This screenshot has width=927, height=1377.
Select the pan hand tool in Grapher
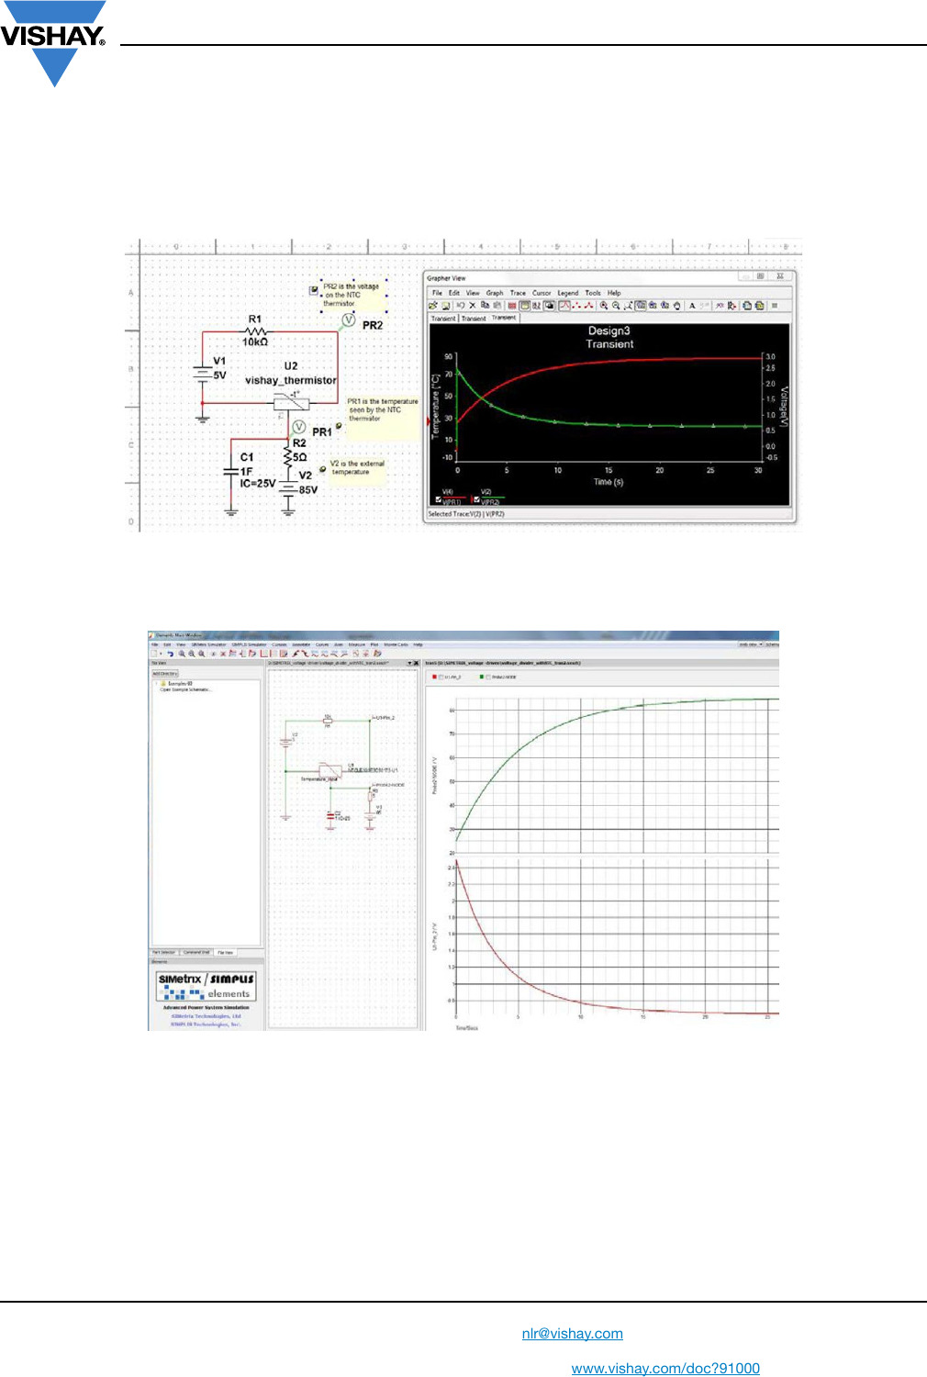(677, 306)
